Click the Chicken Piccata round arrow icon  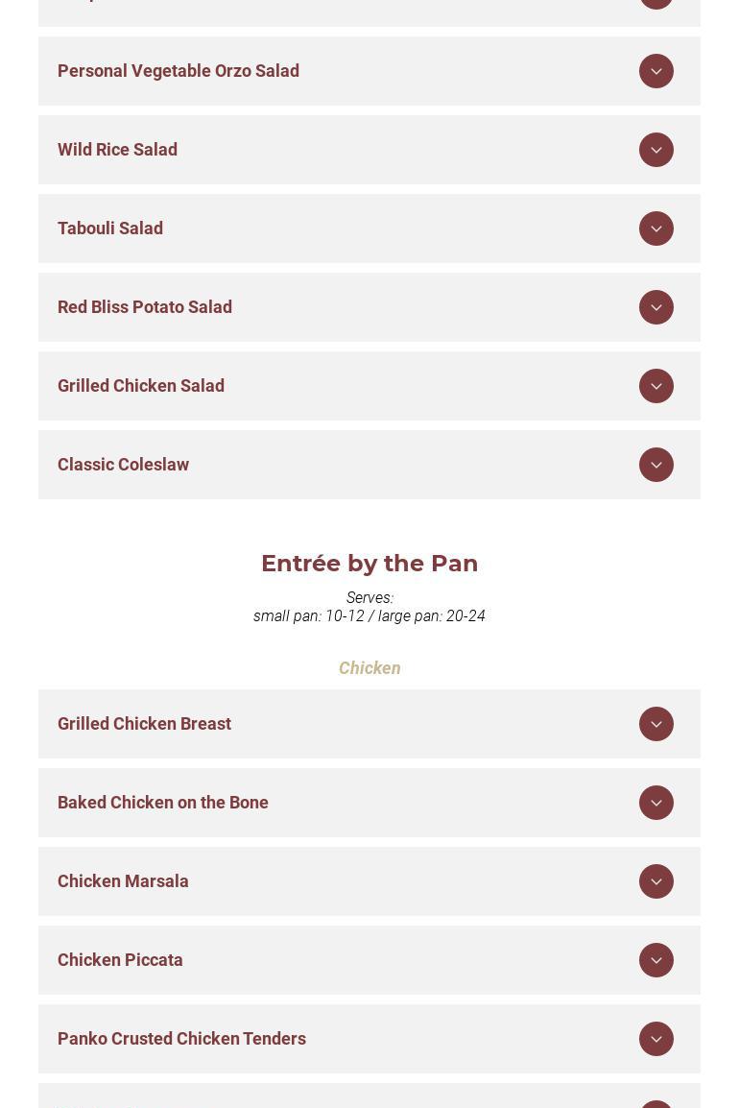pos(656,960)
